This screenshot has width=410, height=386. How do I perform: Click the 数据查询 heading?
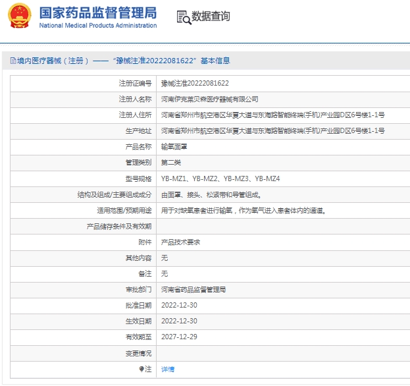pos(211,16)
